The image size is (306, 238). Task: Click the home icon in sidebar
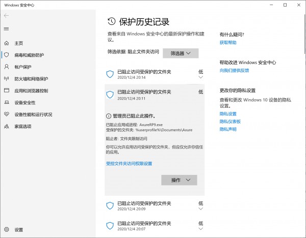(x=7, y=43)
